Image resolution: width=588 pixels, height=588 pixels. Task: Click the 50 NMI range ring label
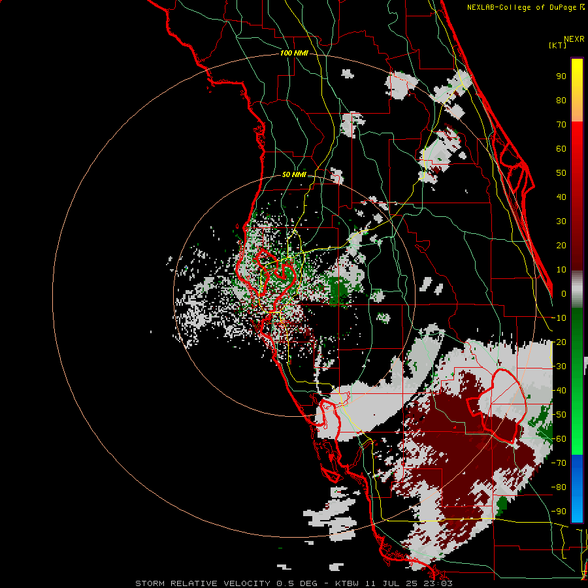(x=294, y=174)
